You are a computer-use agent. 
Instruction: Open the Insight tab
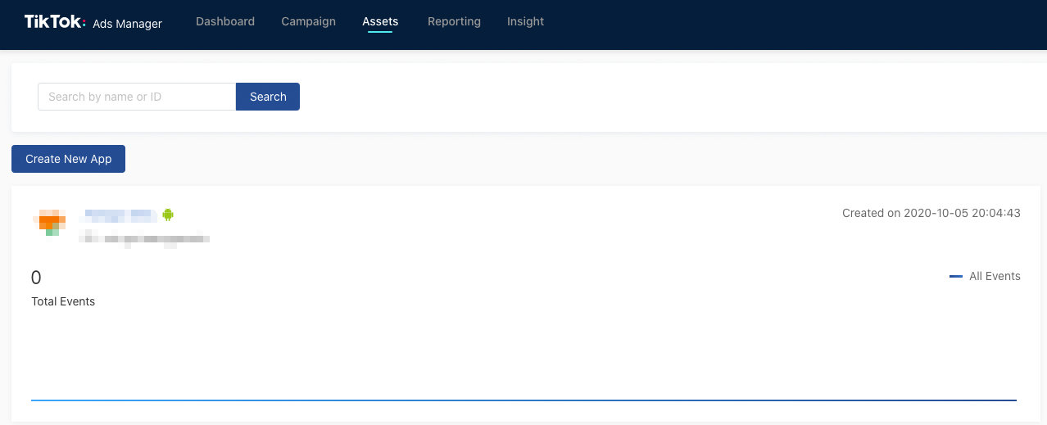coord(525,21)
